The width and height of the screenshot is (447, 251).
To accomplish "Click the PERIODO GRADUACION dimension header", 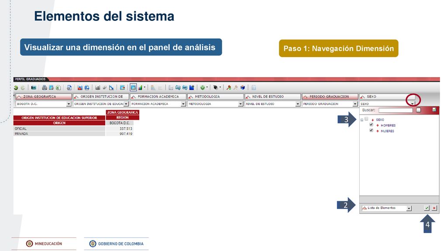I will click(330, 97).
